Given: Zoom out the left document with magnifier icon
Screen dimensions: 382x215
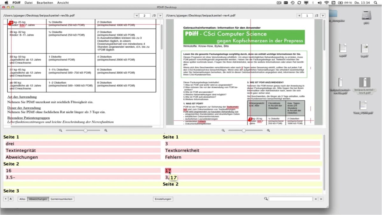Looking at the screenshot, I should tap(60, 131).
